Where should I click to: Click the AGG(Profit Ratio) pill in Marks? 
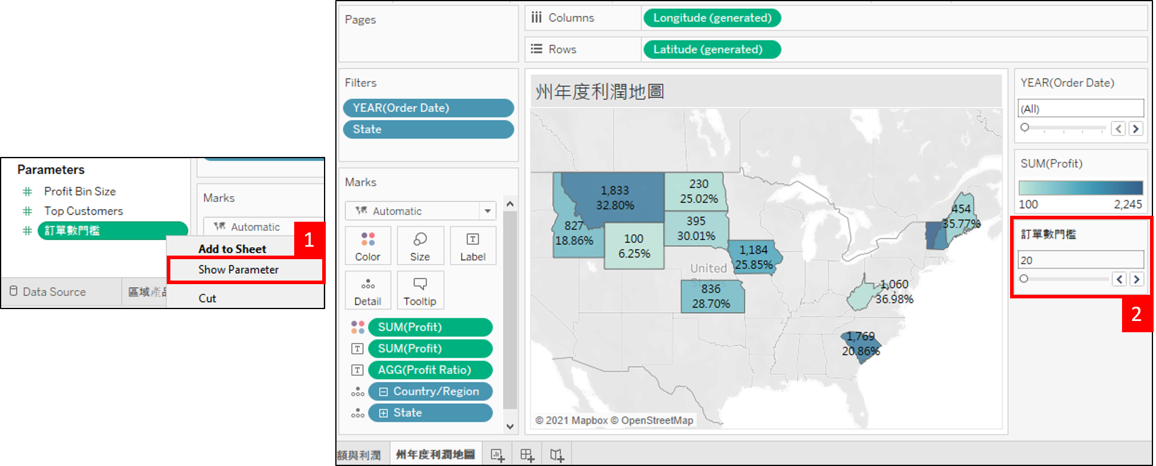click(431, 370)
